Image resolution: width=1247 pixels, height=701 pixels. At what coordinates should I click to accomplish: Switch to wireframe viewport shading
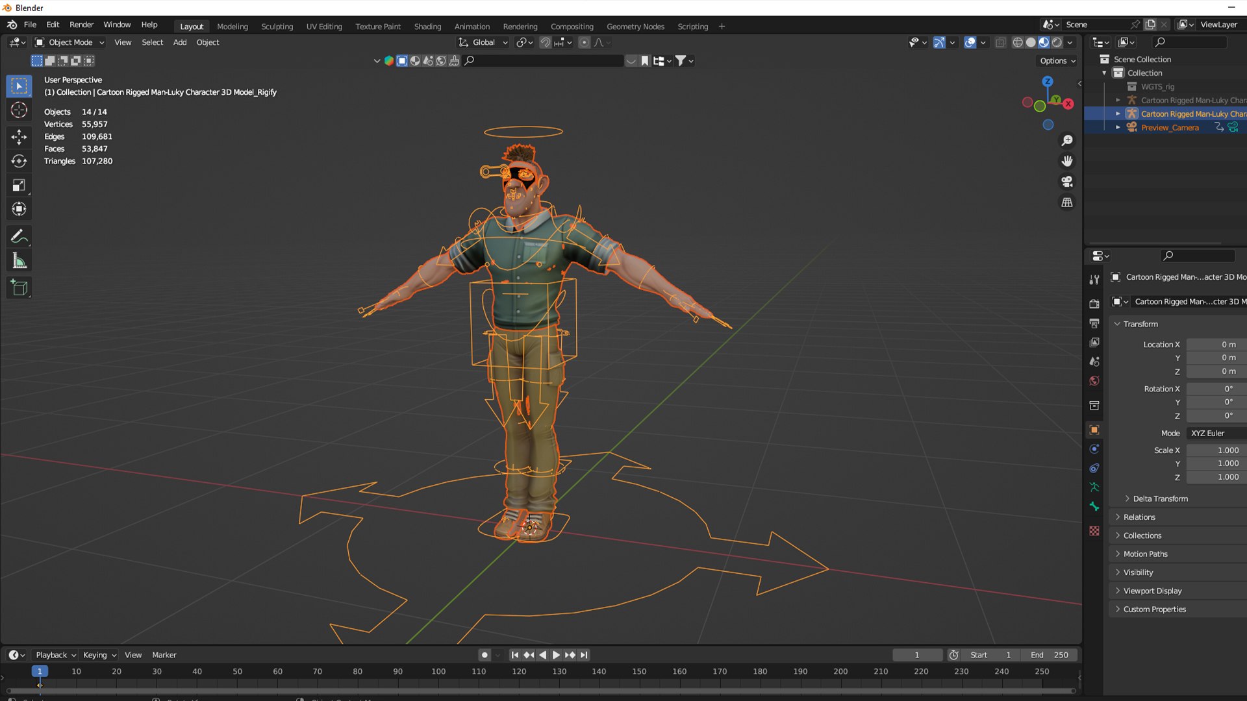click(1018, 42)
